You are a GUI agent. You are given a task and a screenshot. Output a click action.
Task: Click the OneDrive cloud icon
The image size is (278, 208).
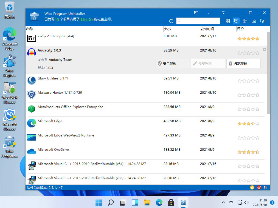pyautogui.click(x=32, y=151)
